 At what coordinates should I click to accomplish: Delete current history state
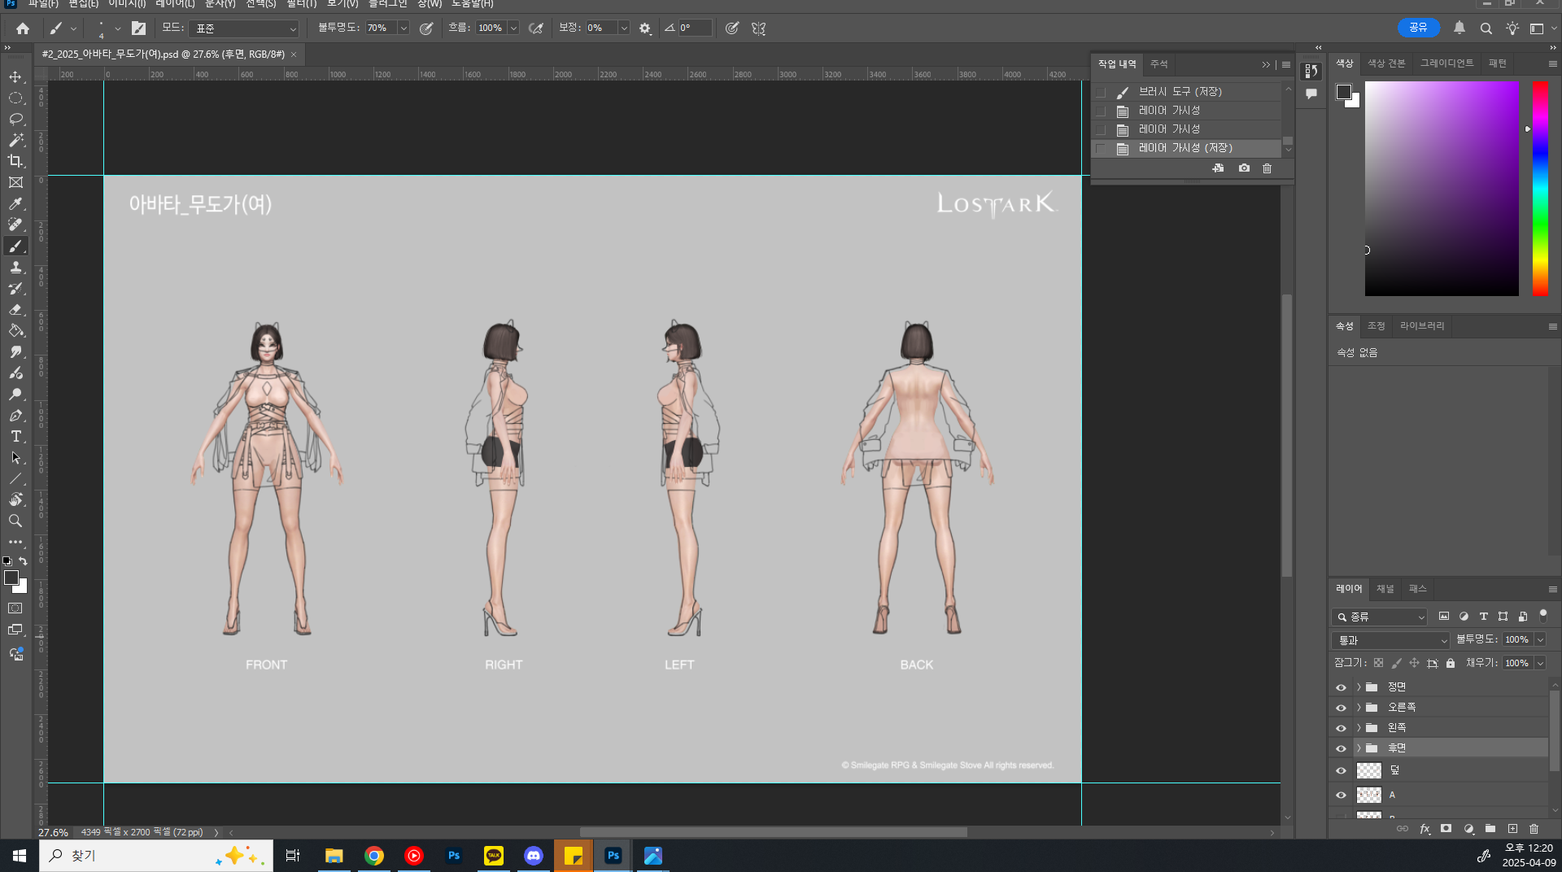click(x=1267, y=168)
